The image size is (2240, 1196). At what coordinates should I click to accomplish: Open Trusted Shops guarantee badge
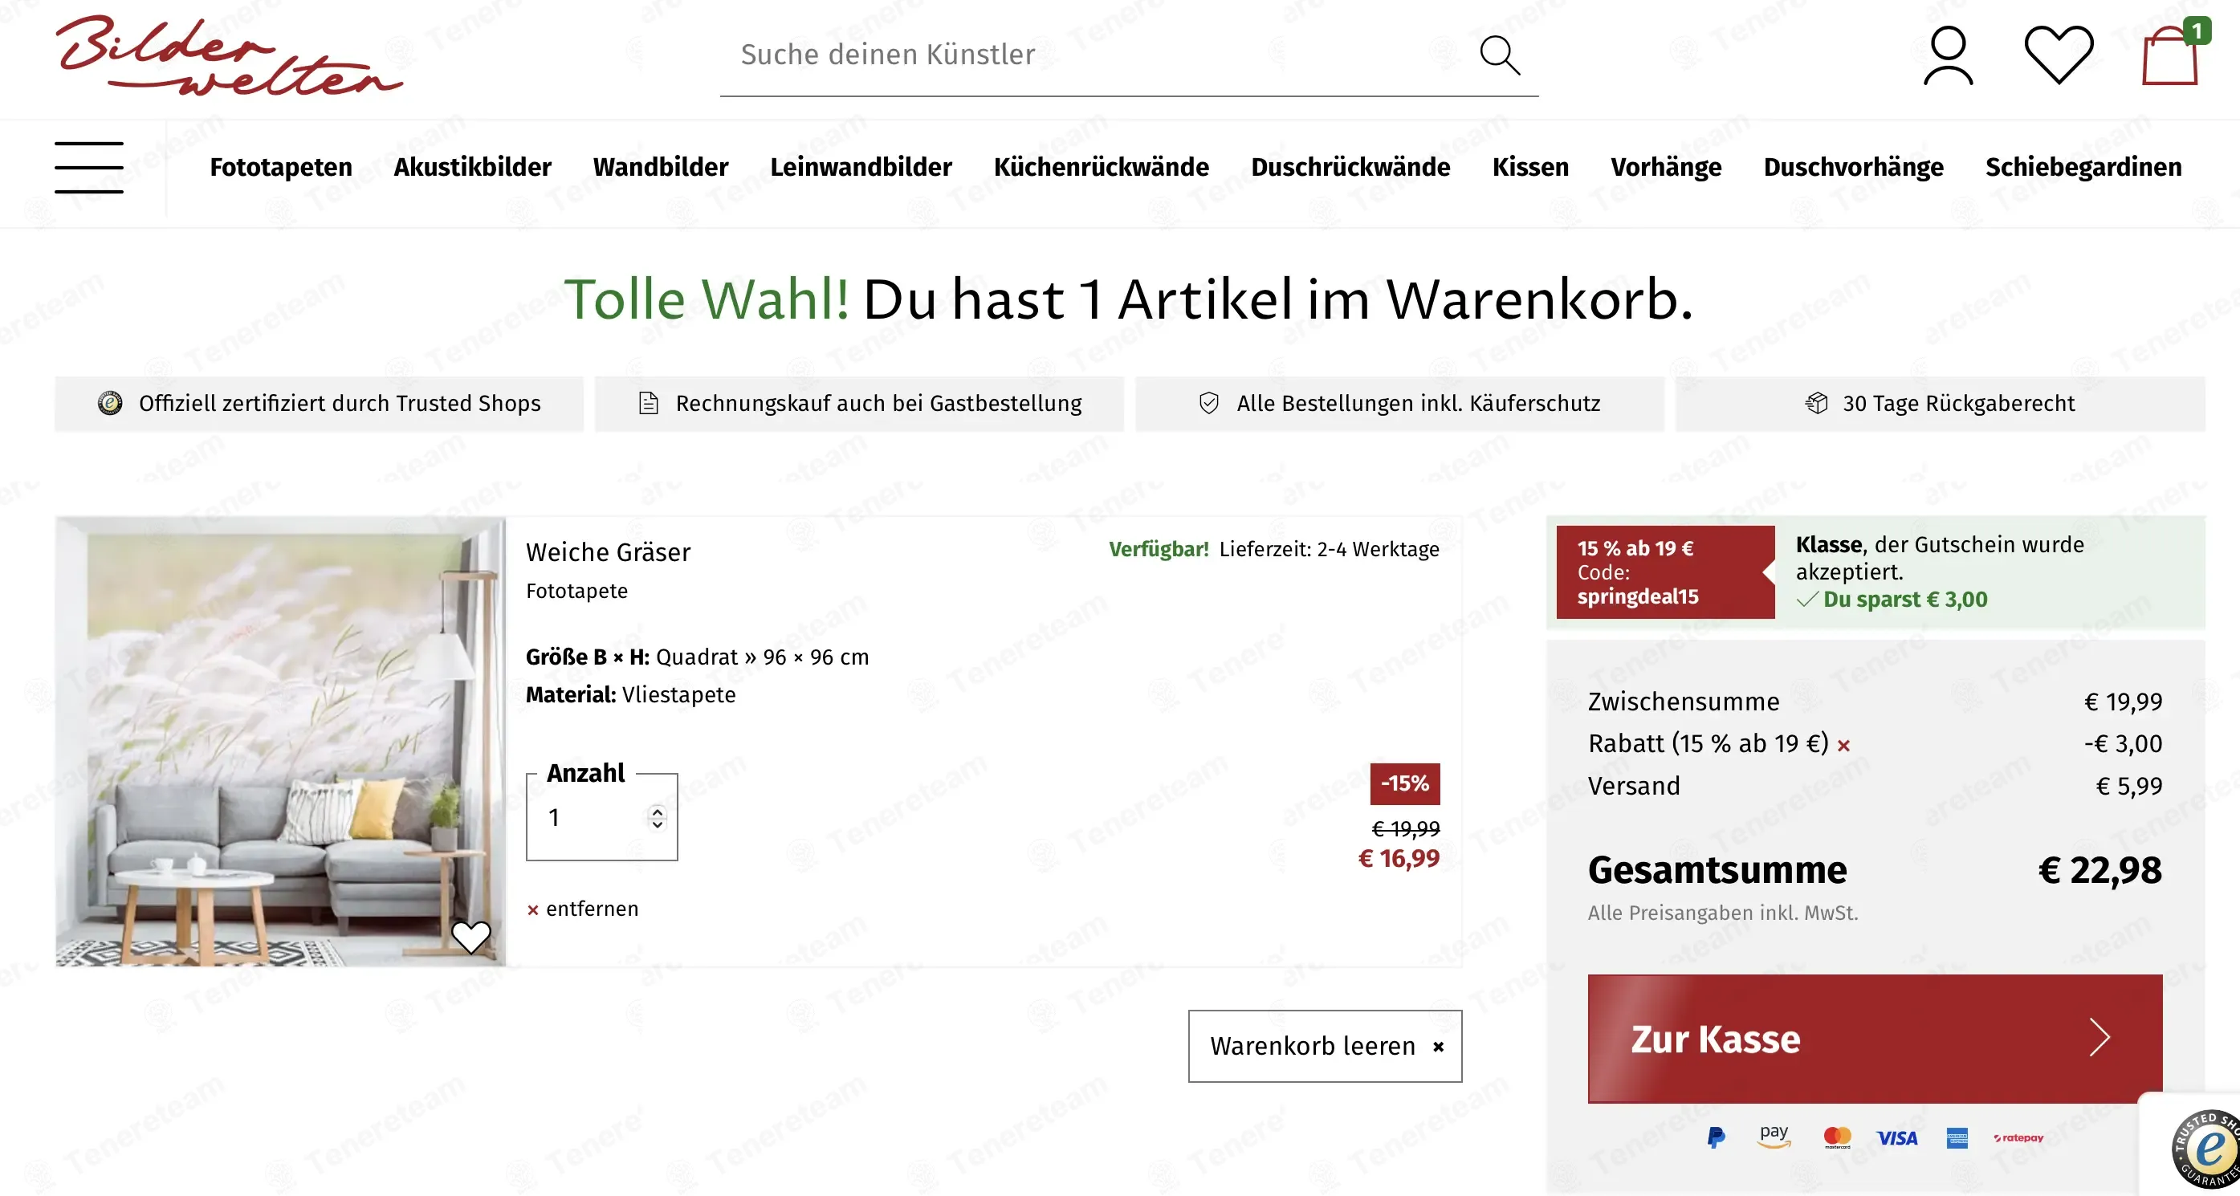pos(2206,1148)
